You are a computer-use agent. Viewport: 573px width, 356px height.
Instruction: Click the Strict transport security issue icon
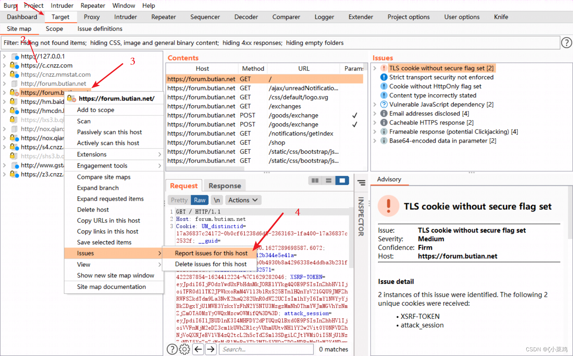(x=384, y=77)
